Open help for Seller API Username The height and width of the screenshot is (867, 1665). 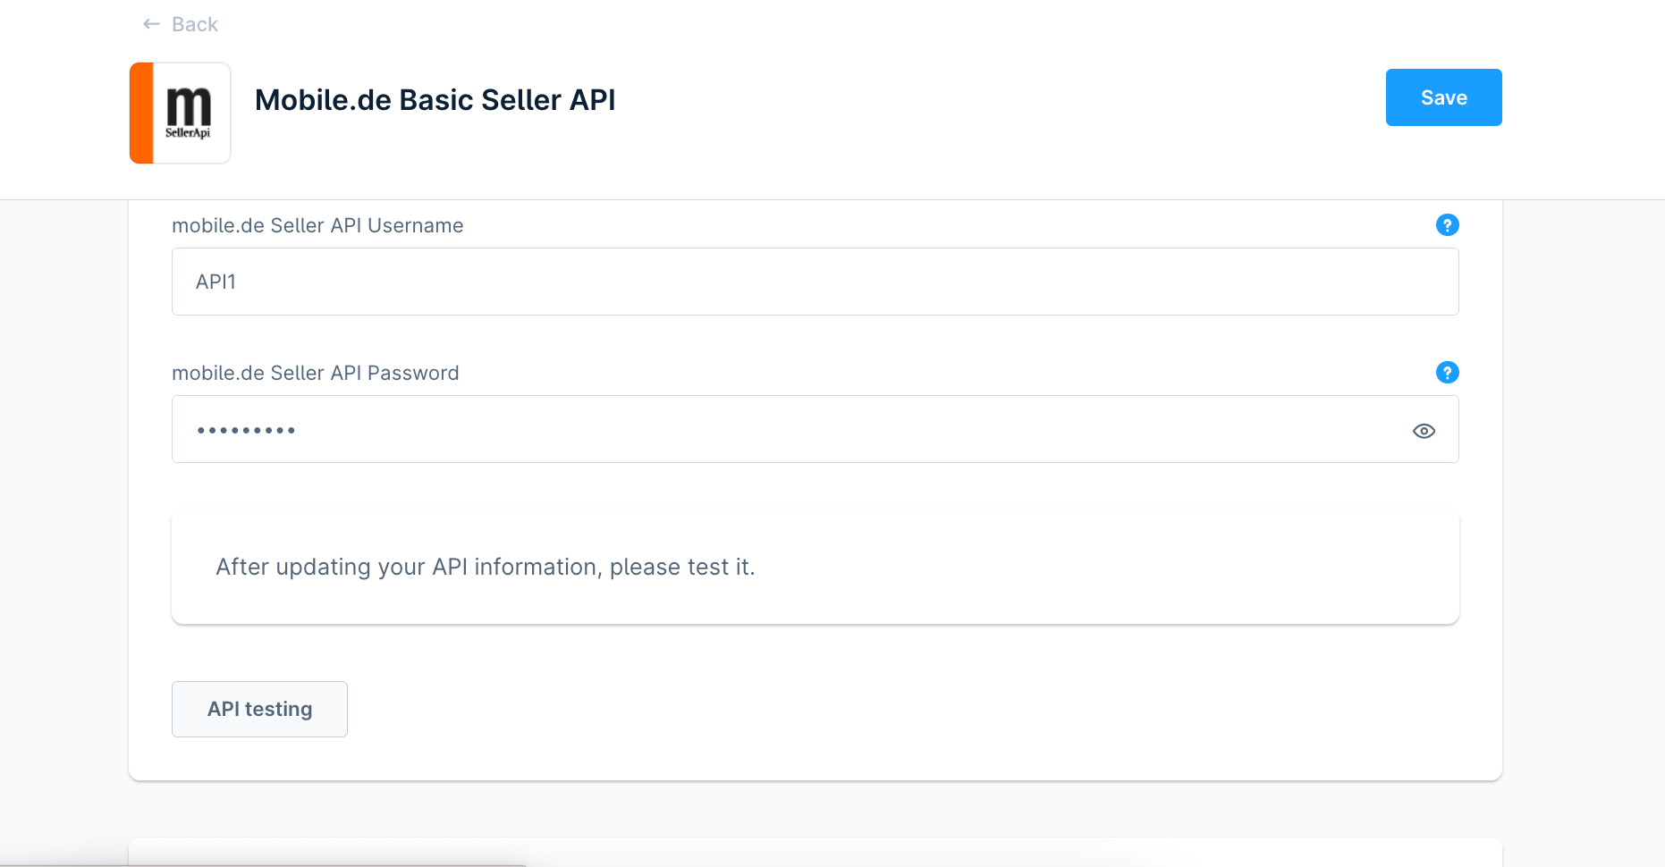point(1447,225)
